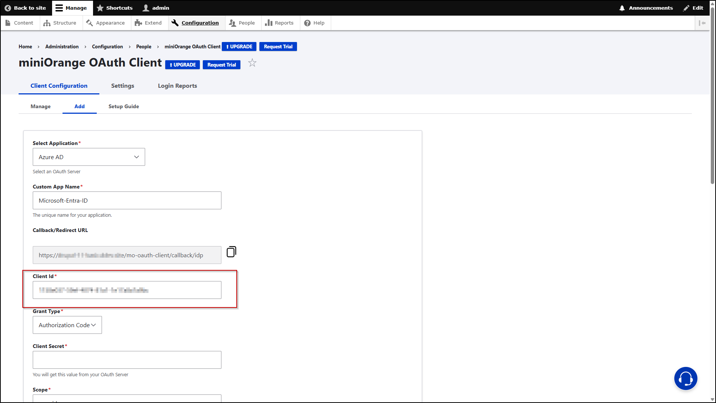This screenshot has width=716, height=403.
Task: Collapse the admin toolbar with the arrow control
Action: click(x=702, y=23)
